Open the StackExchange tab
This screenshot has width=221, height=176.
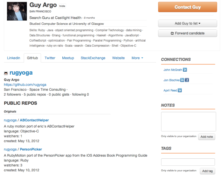[x=93, y=58]
